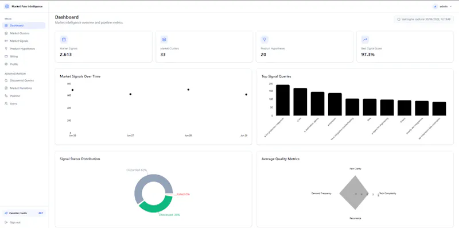Click the Sign out arrow icon
This screenshot has height=228, width=459.
6,222
